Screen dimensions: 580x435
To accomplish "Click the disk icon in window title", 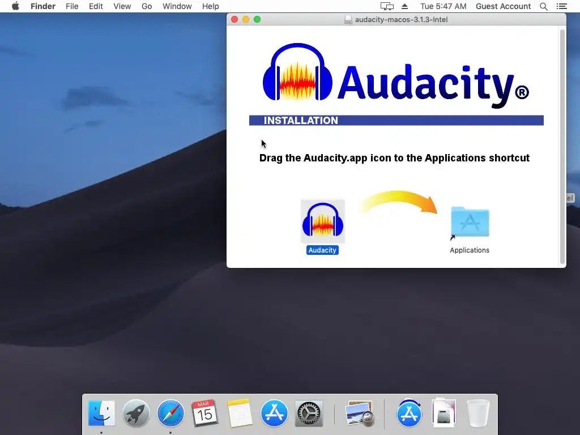I will tap(348, 20).
